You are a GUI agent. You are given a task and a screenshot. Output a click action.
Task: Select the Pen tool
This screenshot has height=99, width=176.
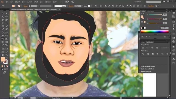pos(2,20)
